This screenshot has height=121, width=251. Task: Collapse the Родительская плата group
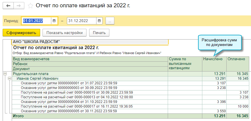tap(5, 74)
